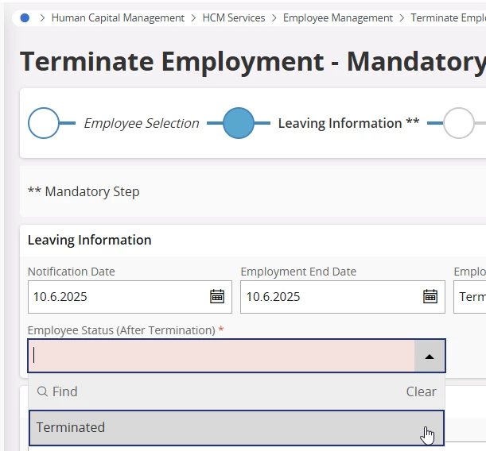Image resolution: width=486 pixels, height=451 pixels.
Task: Click the Find search magnifier icon
Action: [x=42, y=391]
